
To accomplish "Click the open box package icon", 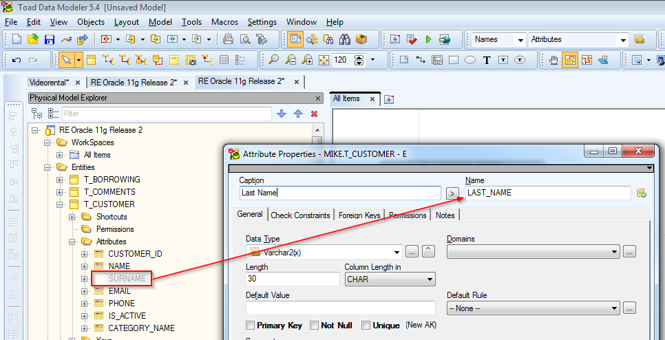I will (x=361, y=39).
